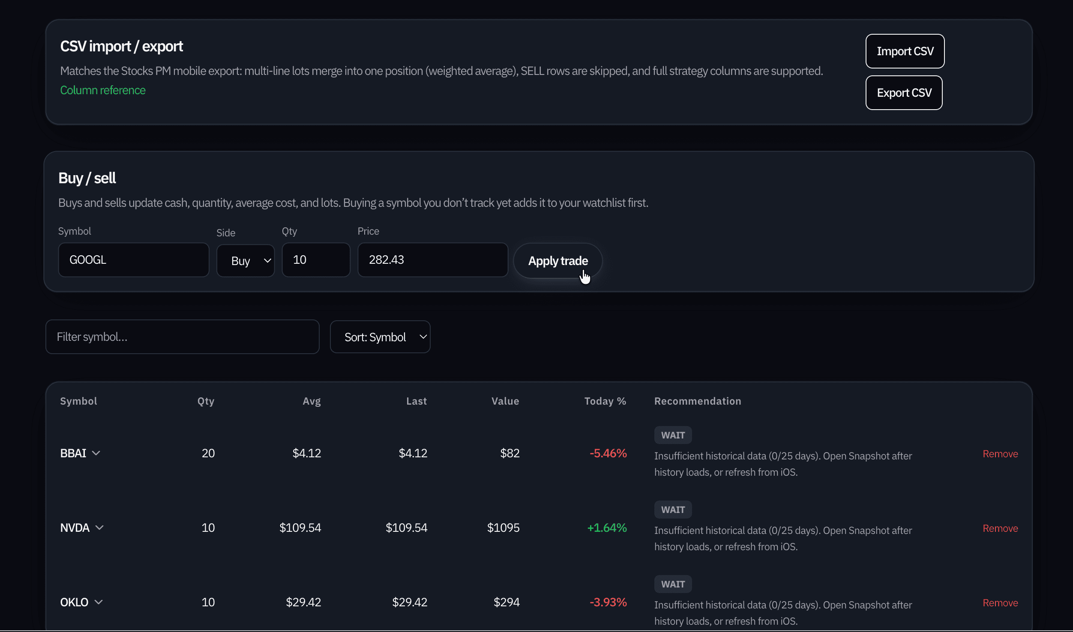Click the Value column header
The height and width of the screenshot is (632, 1073).
point(505,401)
